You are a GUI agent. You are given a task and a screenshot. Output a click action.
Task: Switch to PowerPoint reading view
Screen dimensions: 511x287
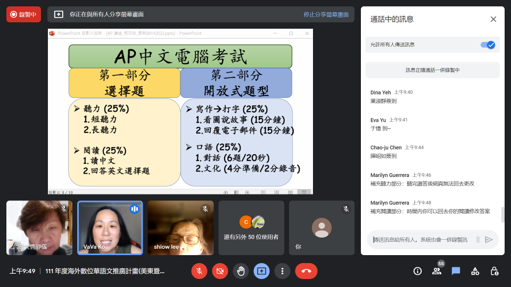290,192
